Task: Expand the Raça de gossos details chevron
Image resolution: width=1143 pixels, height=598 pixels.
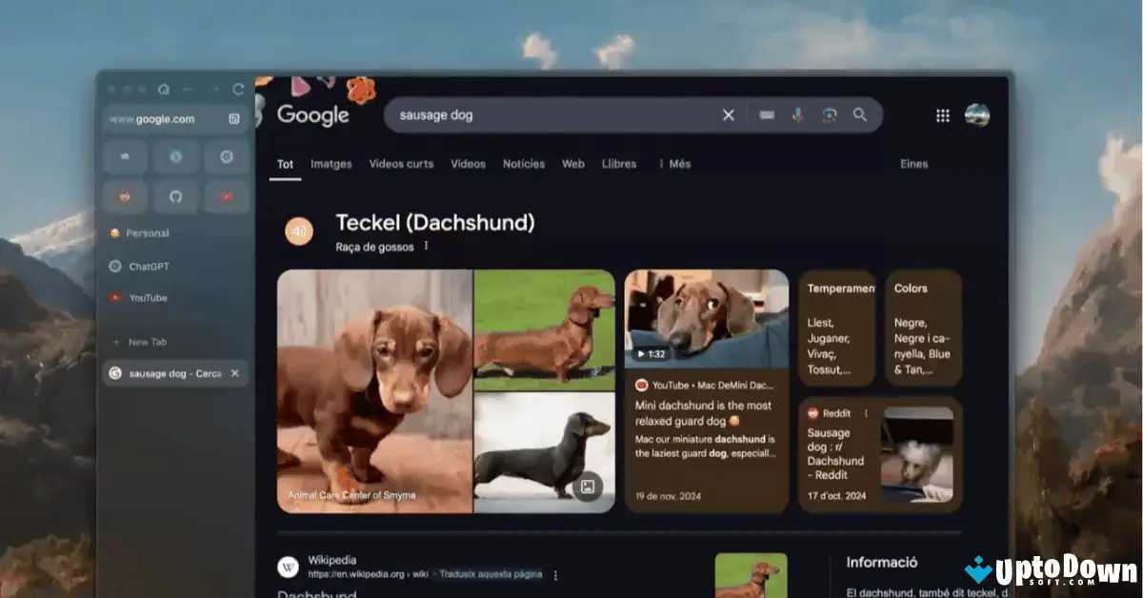Action: tap(426, 246)
